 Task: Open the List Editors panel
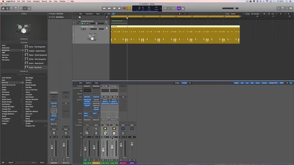(x=279, y=8)
